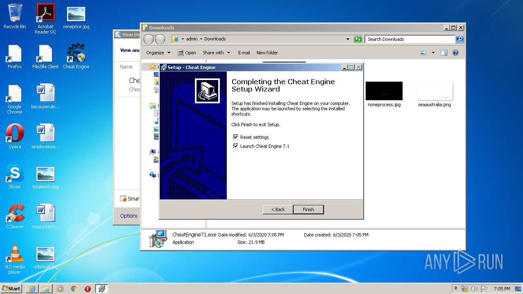The height and width of the screenshot is (294, 523).
Task: Select wineprice.jpg on the desktop
Action: click(76, 17)
